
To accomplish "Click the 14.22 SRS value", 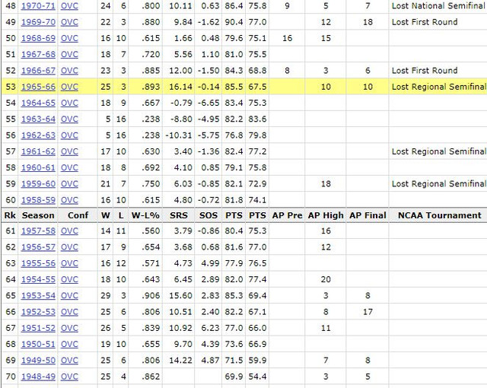I will point(180,361).
